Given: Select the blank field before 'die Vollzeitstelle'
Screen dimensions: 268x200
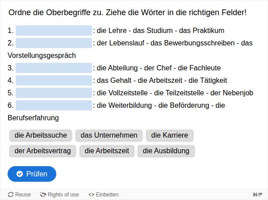Looking at the screenshot, I should 54,93.
